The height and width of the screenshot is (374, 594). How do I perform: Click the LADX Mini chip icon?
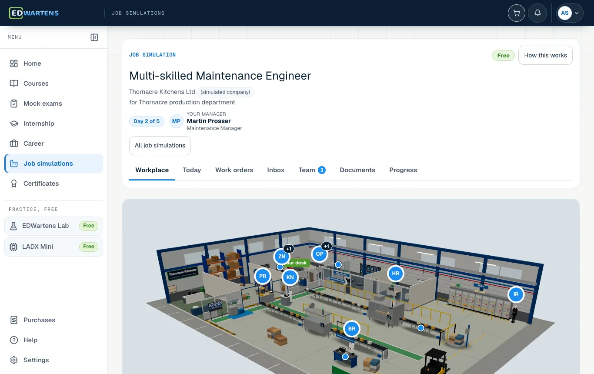click(13, 247)
